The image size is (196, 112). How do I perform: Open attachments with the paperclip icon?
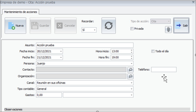(x=168, y=30)
